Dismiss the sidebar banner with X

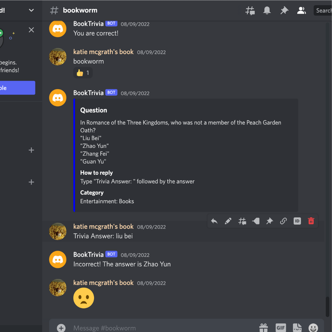point(31,30)
